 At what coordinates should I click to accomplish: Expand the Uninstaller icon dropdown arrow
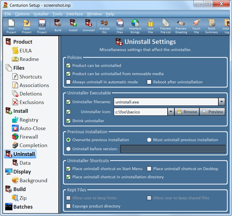pyautogui.click(x=171, y=112)
